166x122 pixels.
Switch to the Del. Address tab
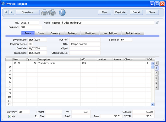click(x=133, y=33)
